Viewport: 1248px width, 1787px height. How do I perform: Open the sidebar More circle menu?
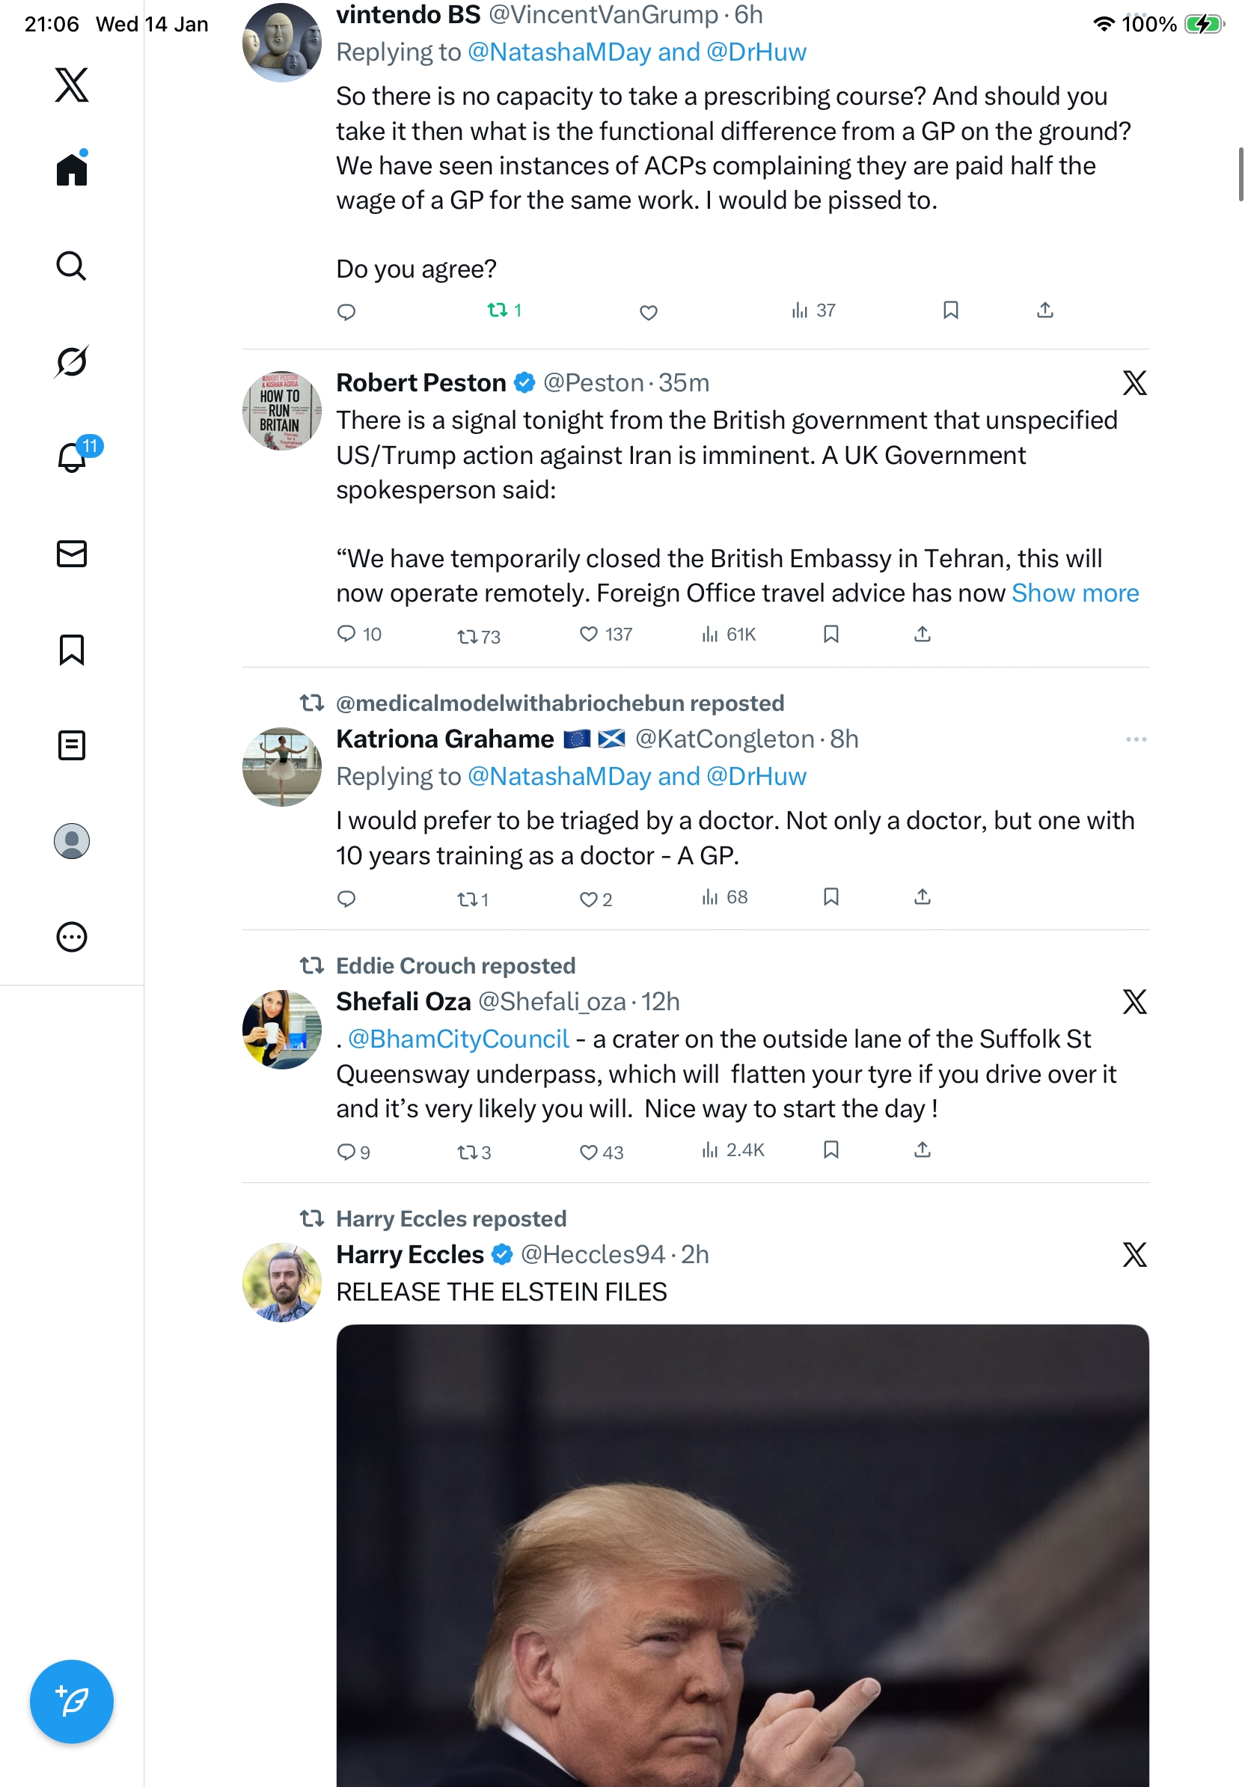(72, 937)
